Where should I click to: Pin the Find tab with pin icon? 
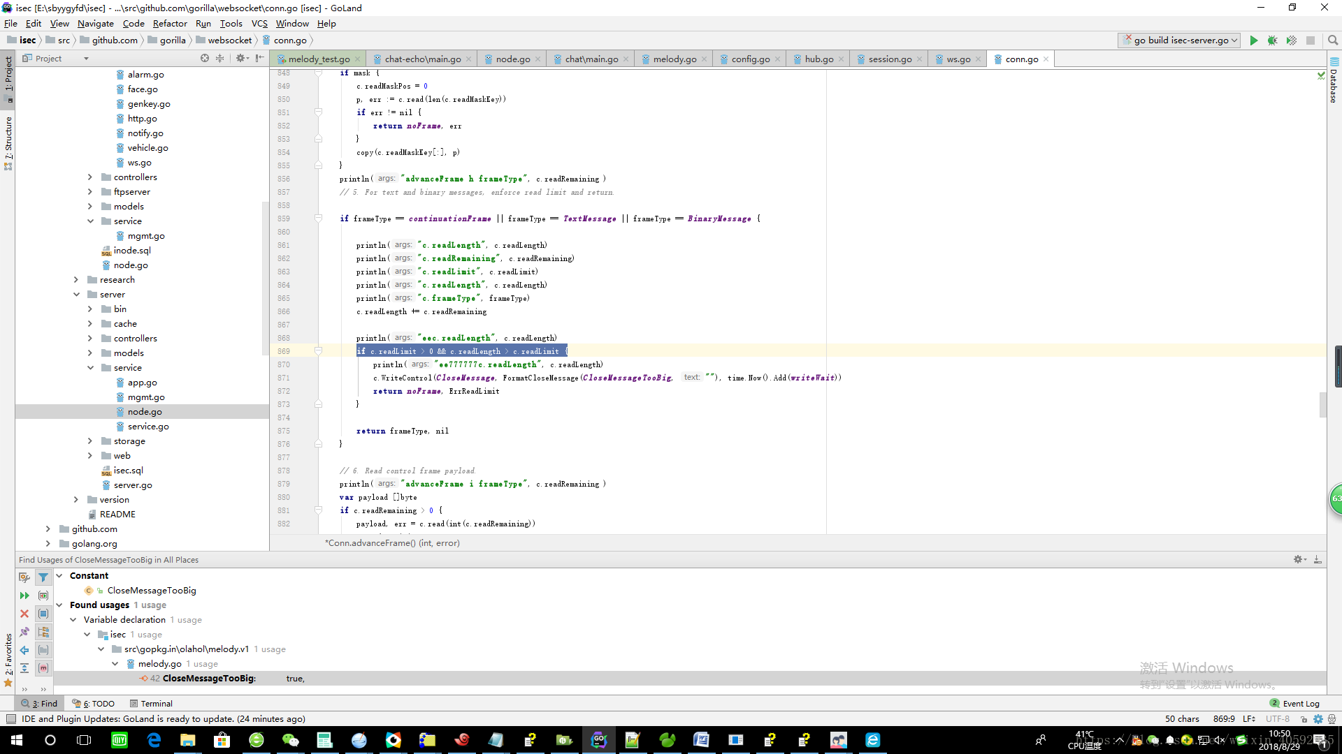(24, 632)
